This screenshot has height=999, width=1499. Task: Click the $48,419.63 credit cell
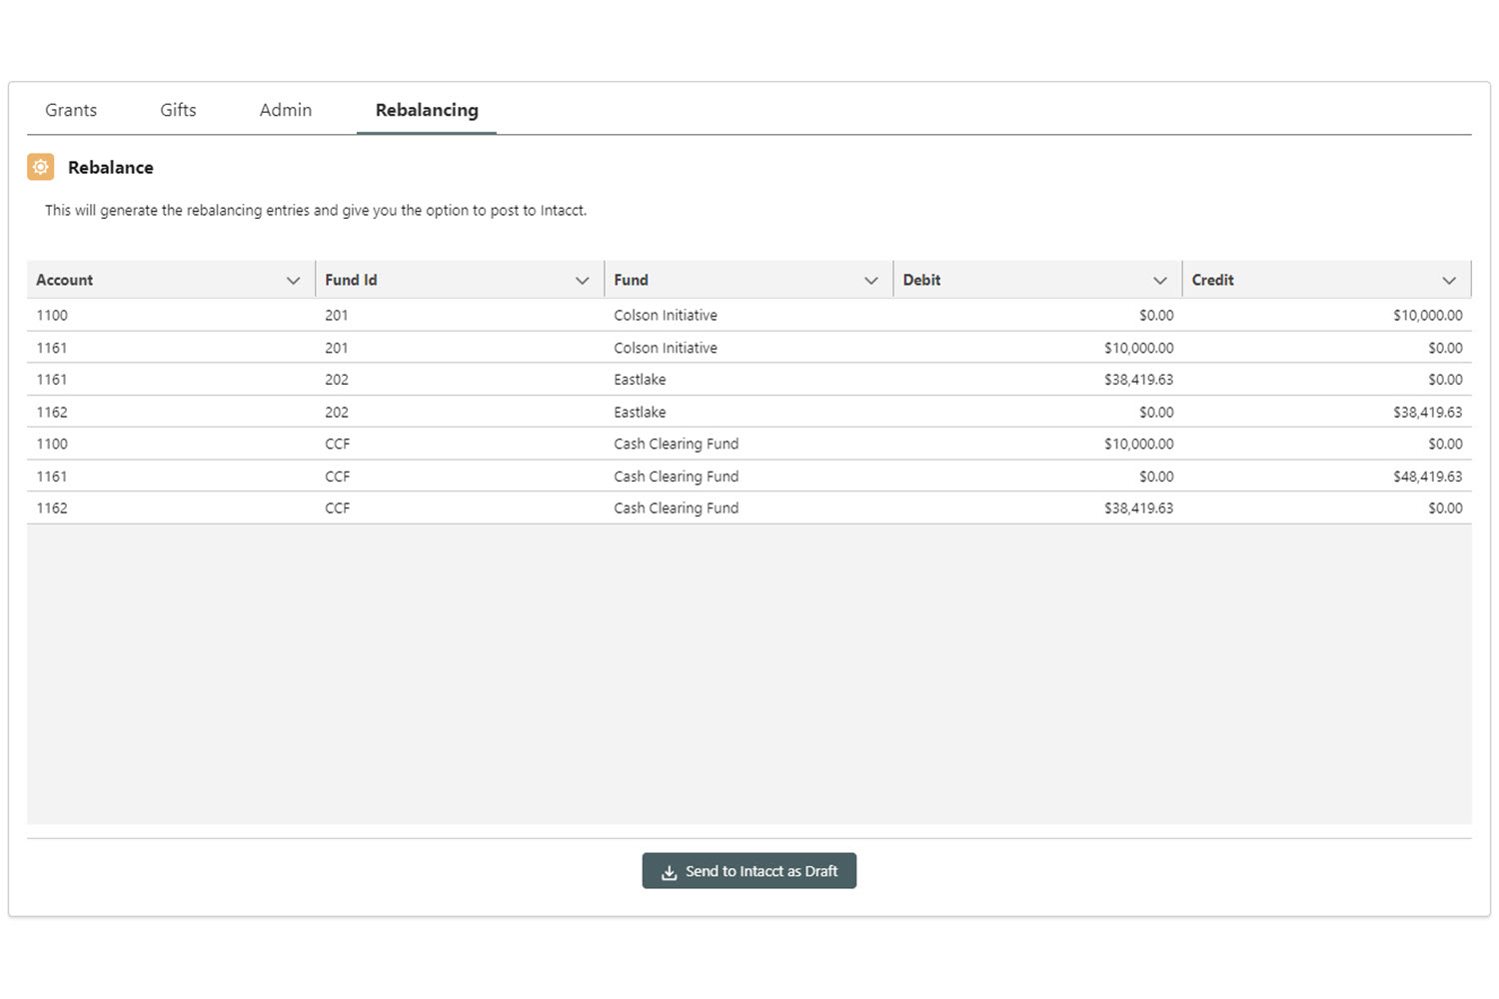pyautogui.click(x=1427, y=477)
